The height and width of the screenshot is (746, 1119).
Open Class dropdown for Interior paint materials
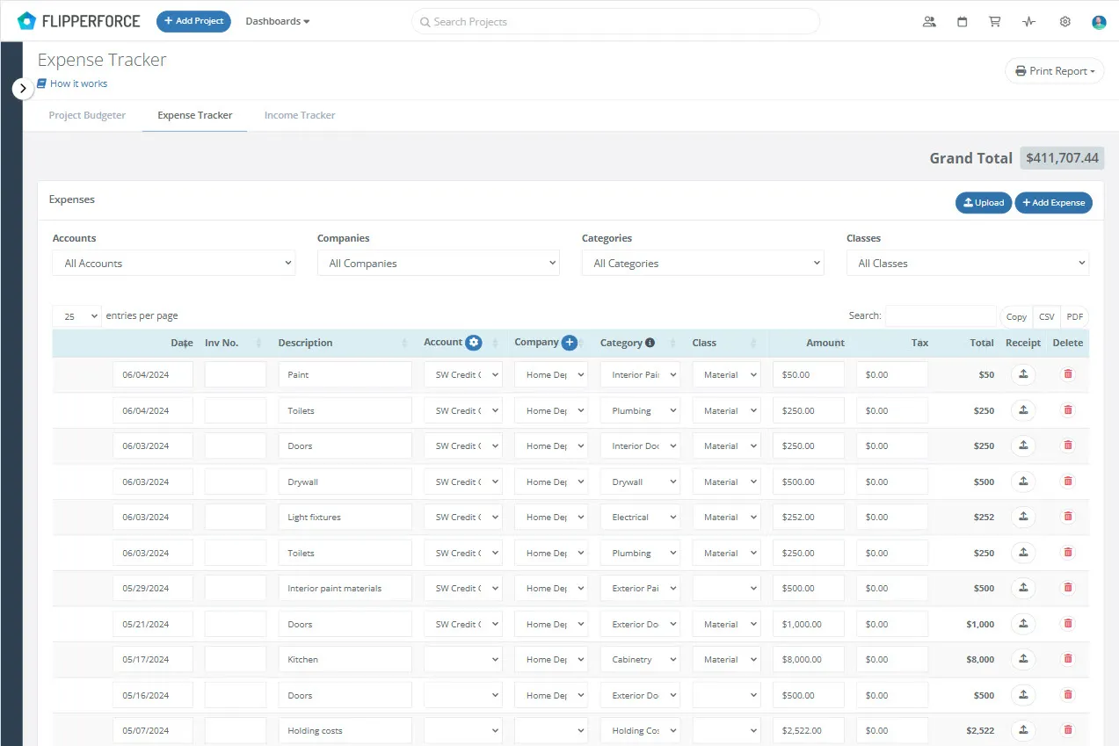(726, 588)
